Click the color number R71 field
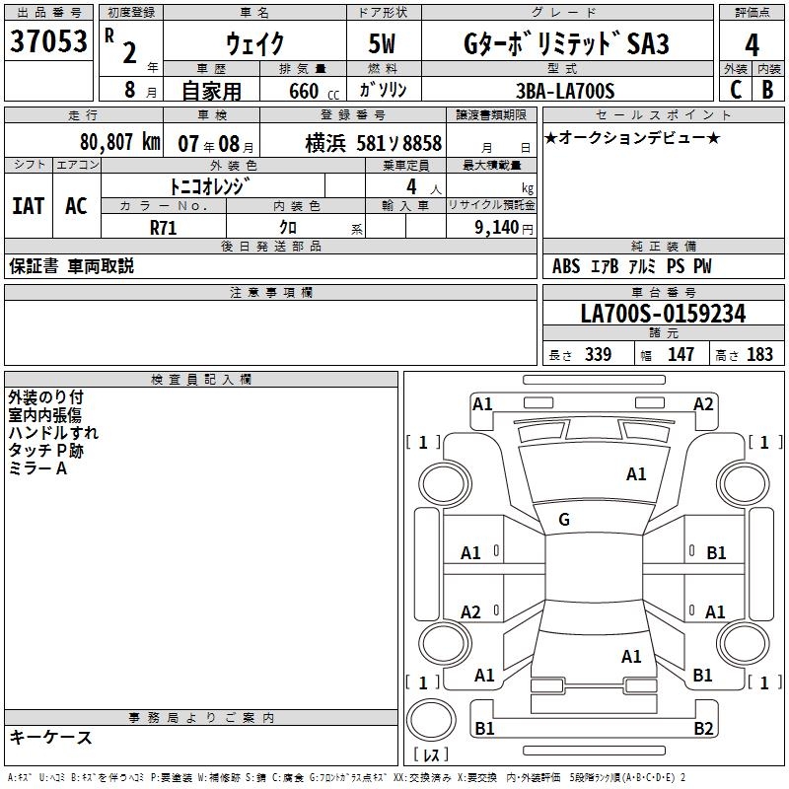 (164, 227)
